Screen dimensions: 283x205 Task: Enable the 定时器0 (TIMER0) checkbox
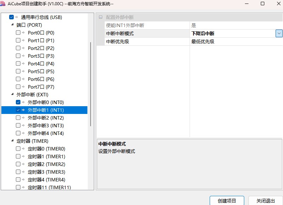pyautogui.click(x=18, y=149)
